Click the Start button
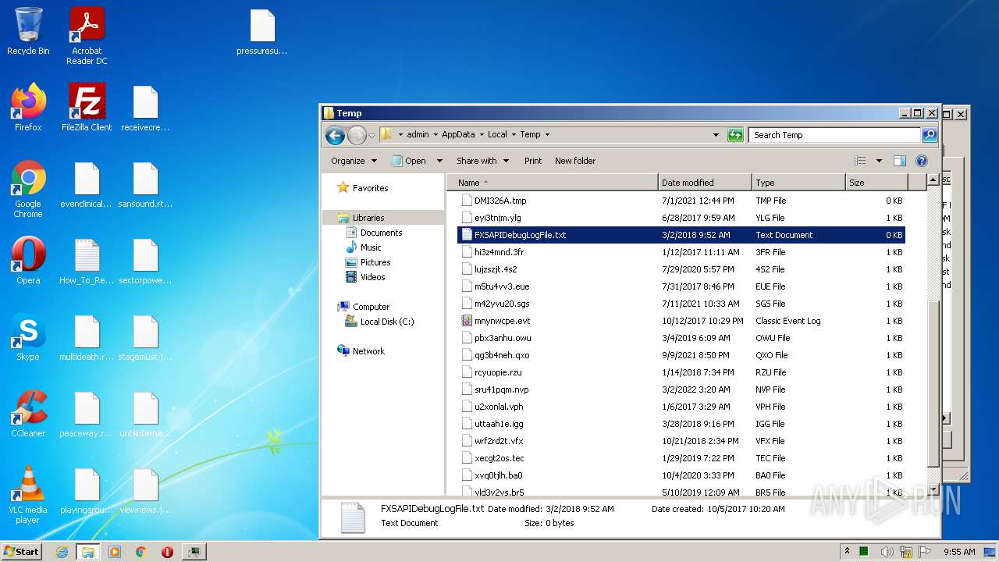This screenshot has width=999, height=562. [22, 552]
